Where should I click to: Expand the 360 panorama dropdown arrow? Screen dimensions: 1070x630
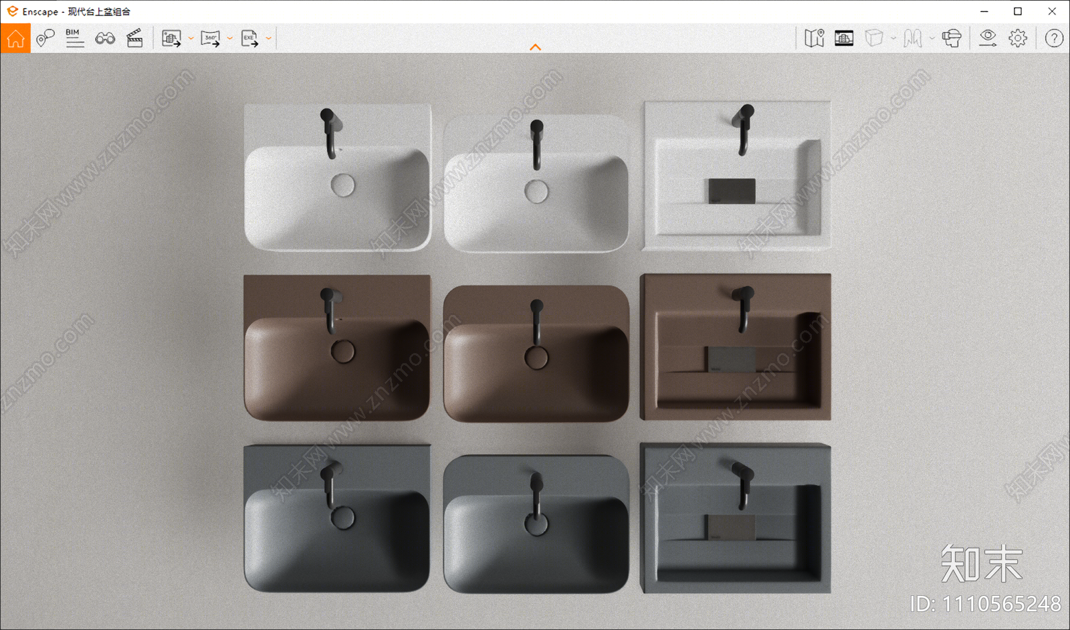coord(230,39)
